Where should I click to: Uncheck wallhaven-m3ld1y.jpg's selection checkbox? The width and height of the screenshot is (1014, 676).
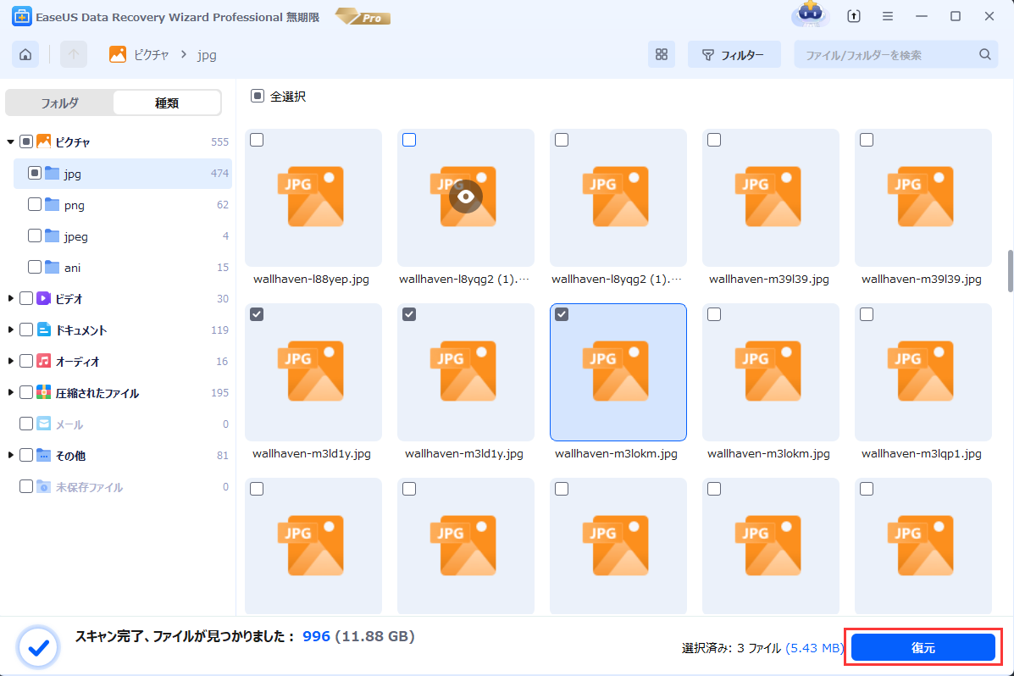(x=257, y=313)
